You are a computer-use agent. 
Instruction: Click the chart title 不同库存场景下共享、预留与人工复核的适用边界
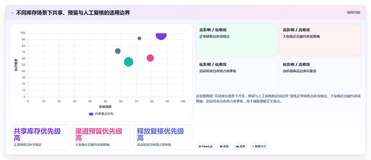pos(73,13)
